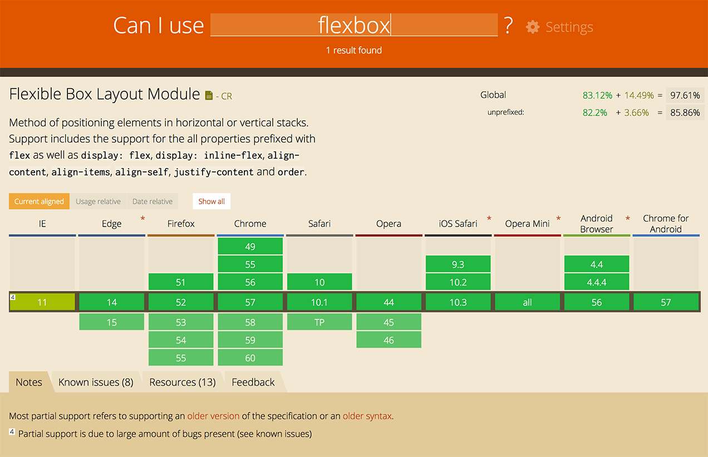708x457 pixels.
Task: Click the Global 83.12% full-support value
Action: click(597, 96)
